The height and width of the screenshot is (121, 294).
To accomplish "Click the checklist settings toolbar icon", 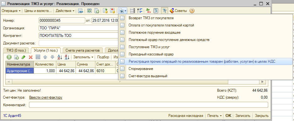I will pos(140,11).
